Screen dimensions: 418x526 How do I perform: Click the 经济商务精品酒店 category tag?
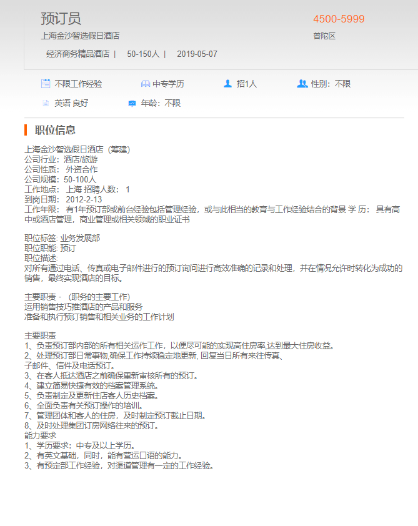pyautogui.click(x=78, y=54)
